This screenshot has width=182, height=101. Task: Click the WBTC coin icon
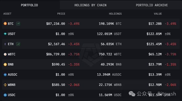click(5, 54)
